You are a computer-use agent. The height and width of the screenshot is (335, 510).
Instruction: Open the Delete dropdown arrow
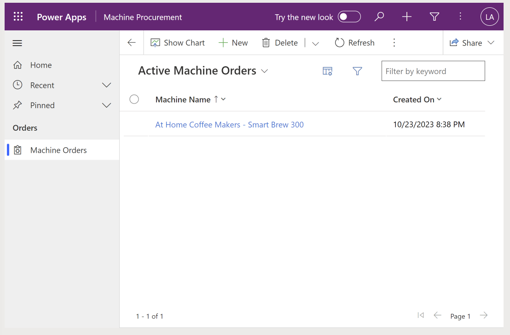tap(315, 43)
